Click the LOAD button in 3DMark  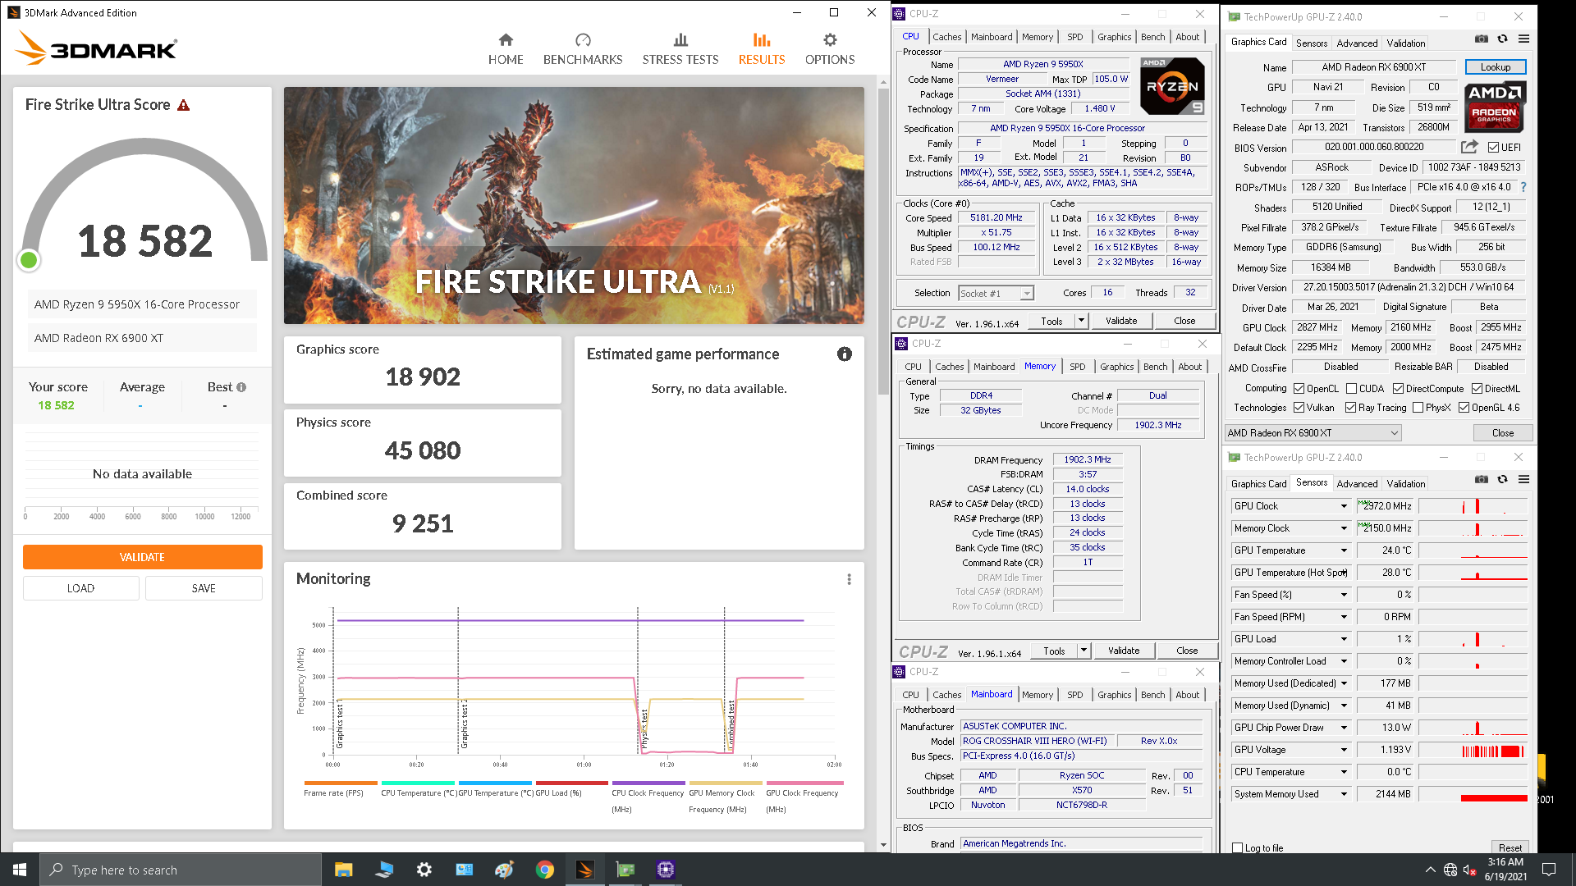(x=80, y=588)
